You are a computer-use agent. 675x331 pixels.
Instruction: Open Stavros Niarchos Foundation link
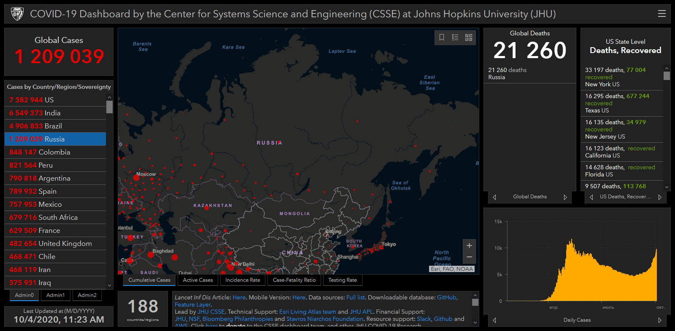coord(325,319)
